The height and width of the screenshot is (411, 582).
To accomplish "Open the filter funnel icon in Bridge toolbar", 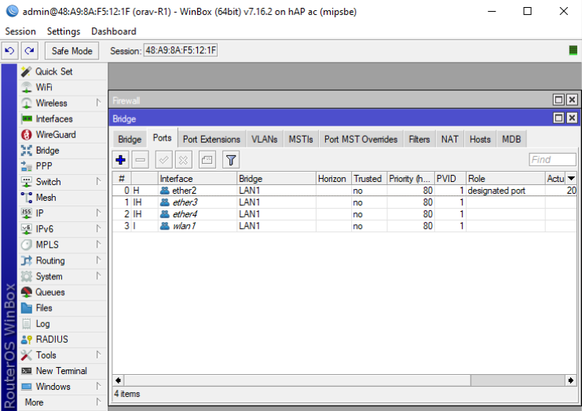I will click(x=231, y=160).
